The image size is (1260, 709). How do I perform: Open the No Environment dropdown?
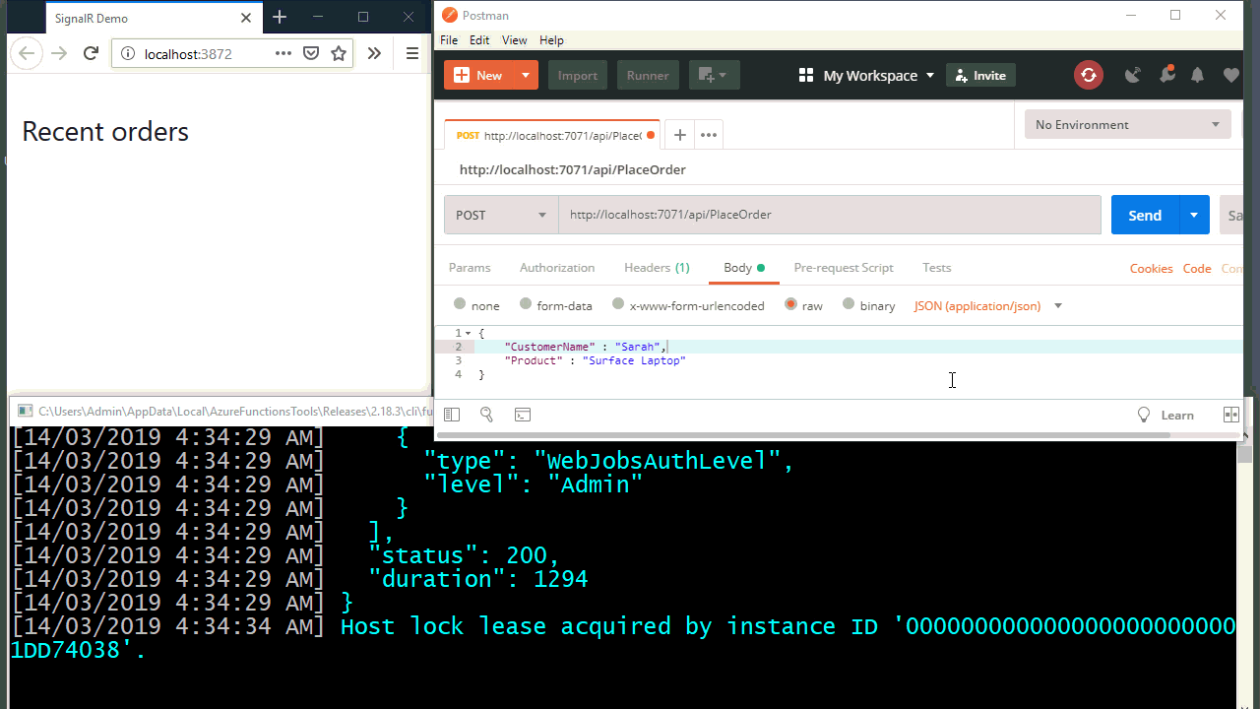point(1127,124)
